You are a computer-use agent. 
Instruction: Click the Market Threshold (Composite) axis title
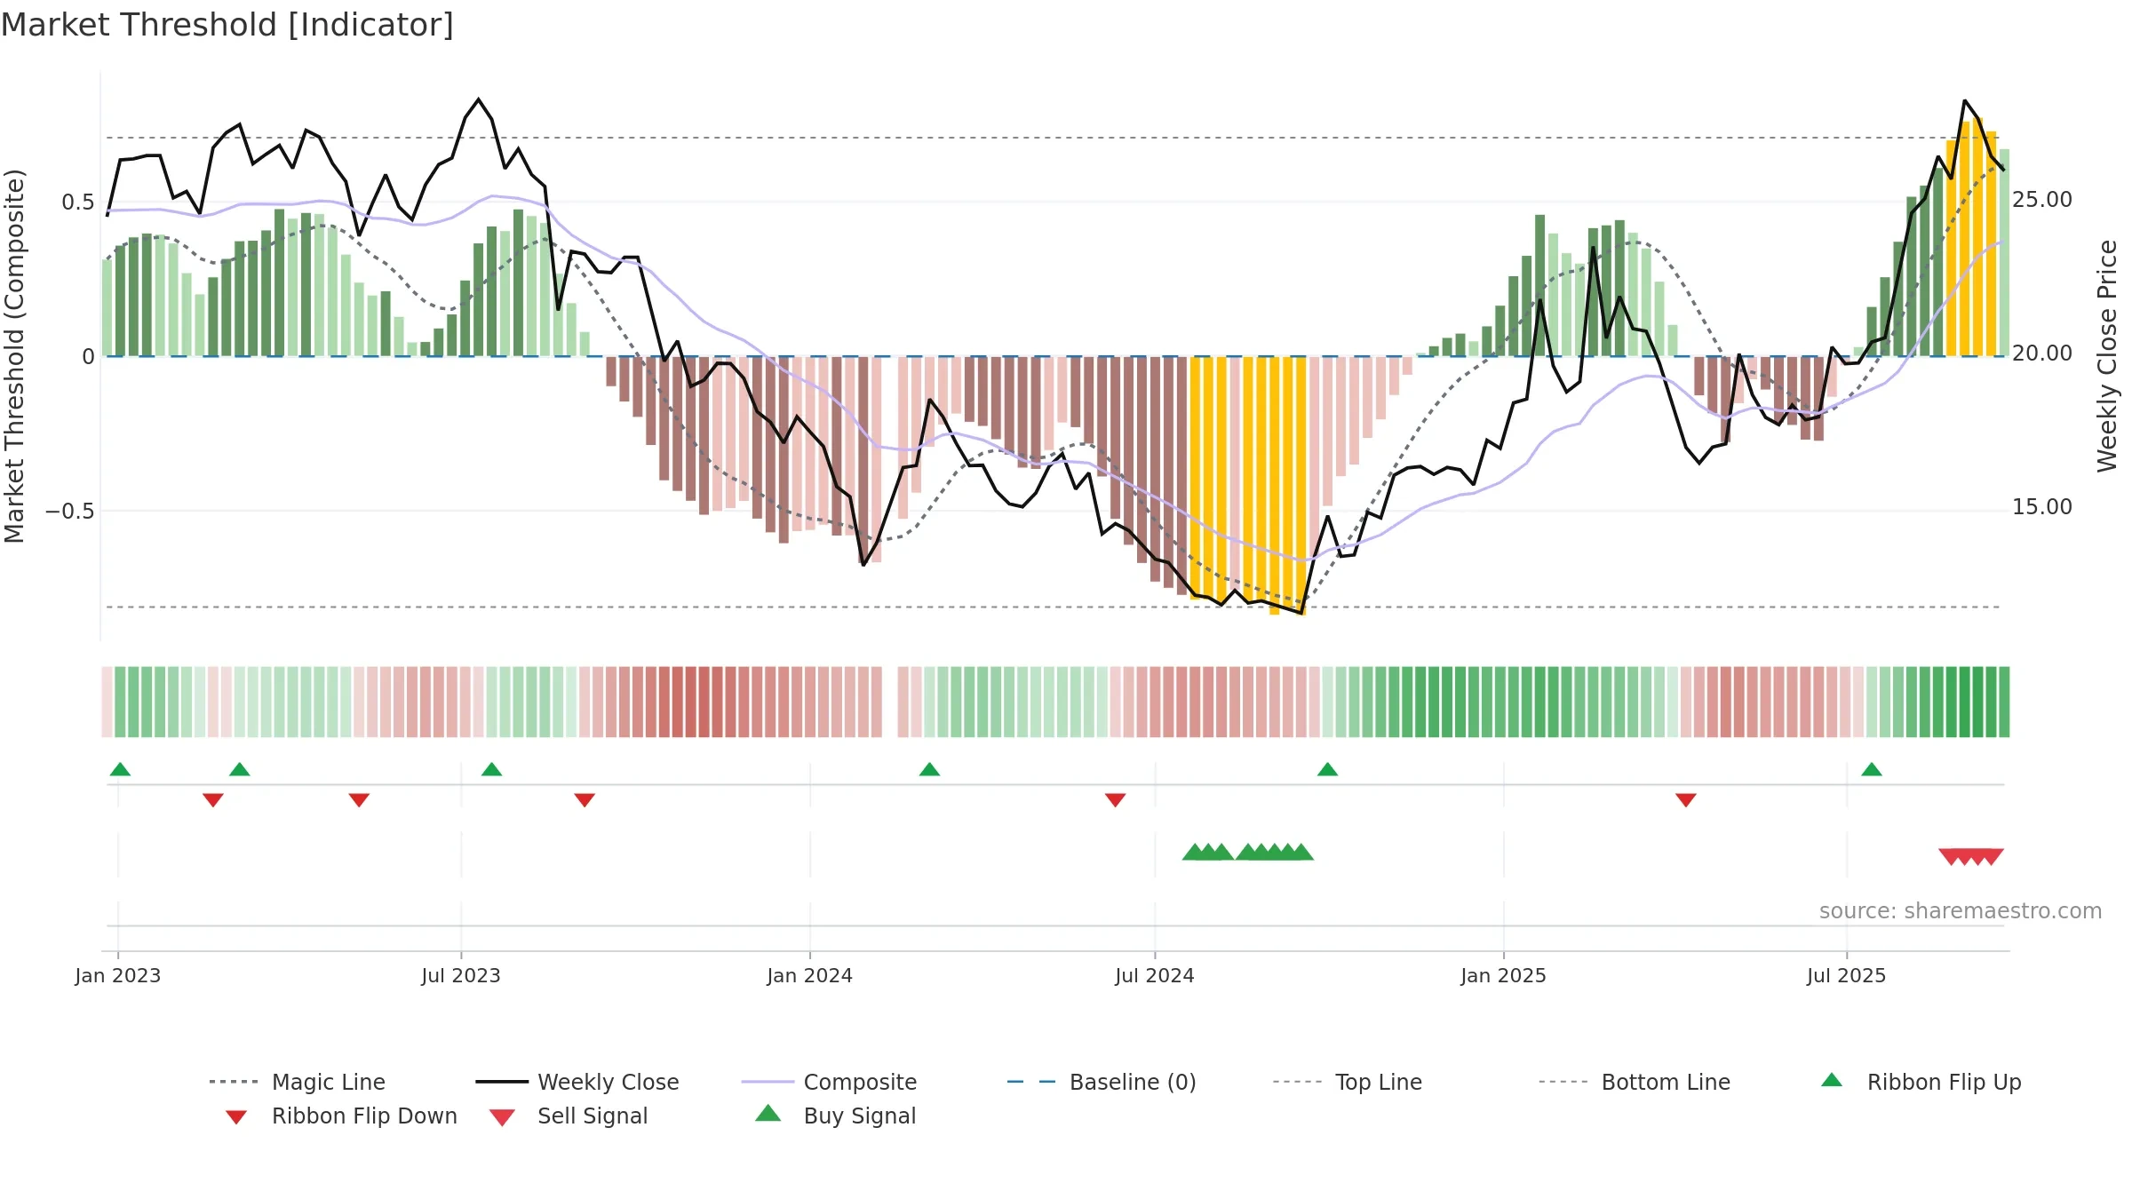[x=14, y=356]
